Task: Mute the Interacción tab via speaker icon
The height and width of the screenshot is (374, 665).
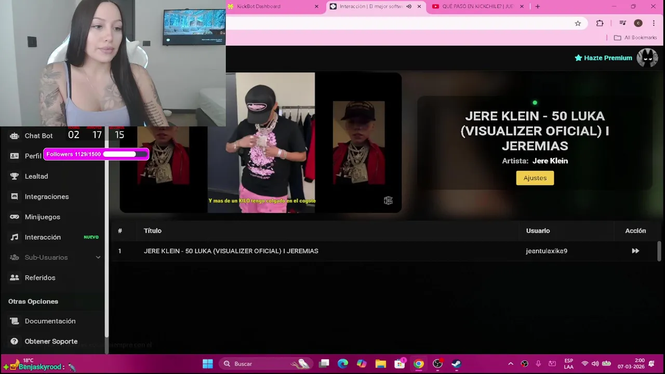Action: [x=409, y=6]
